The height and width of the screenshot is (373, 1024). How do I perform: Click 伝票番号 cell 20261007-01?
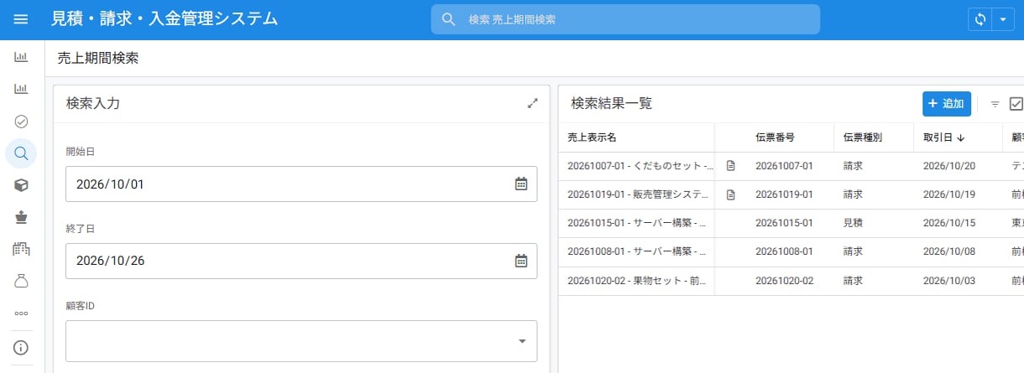coord(784,166)
